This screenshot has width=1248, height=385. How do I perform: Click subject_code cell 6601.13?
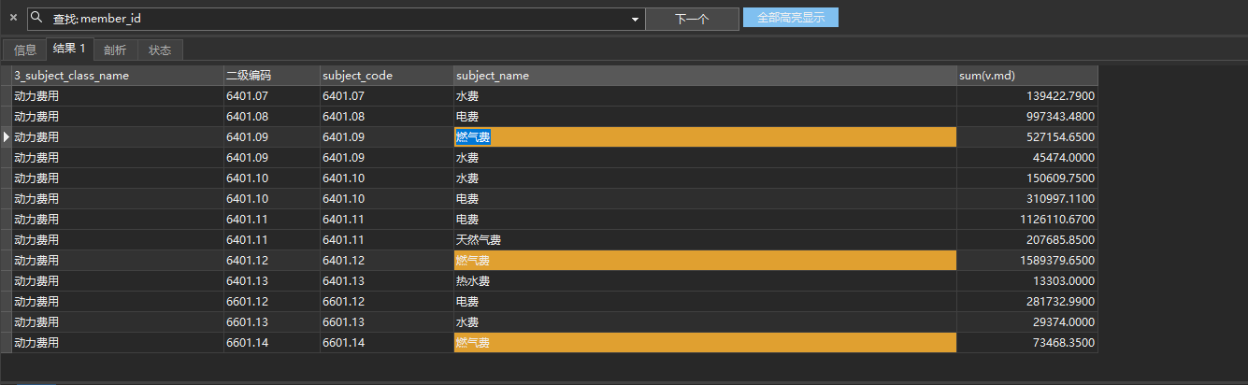click(x=386, y=322)
